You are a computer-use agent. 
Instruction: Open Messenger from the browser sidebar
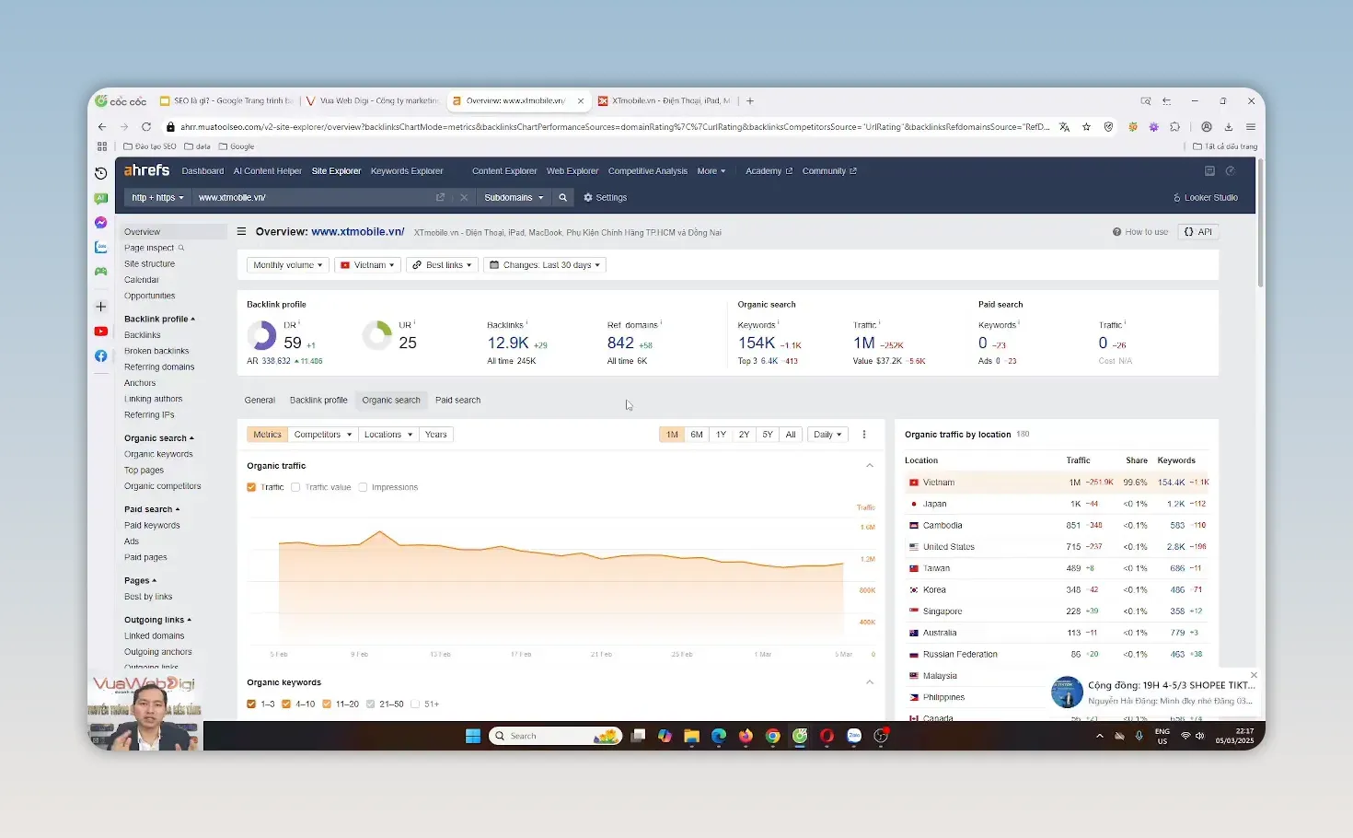pyautogui.click(x=101, y=223)
